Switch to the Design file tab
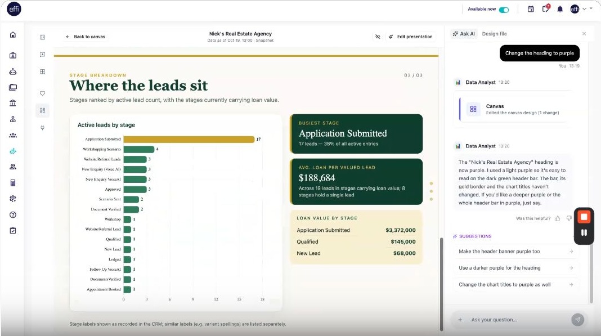This screenshot has height=336, width=601. [x=495, y=34]
